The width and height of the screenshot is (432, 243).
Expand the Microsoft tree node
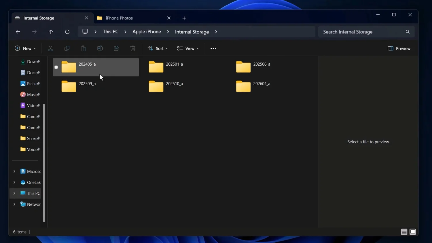pyautogui.click(x=14, y=171)
